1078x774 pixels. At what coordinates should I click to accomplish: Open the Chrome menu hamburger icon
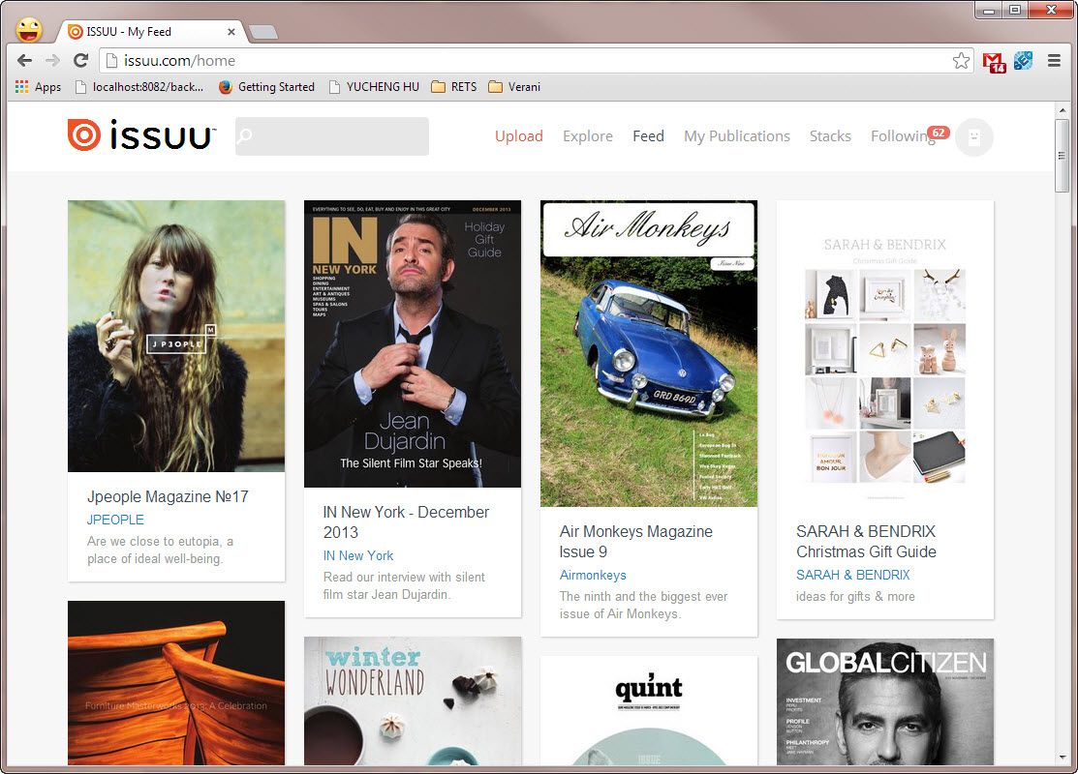(1054, 61)
